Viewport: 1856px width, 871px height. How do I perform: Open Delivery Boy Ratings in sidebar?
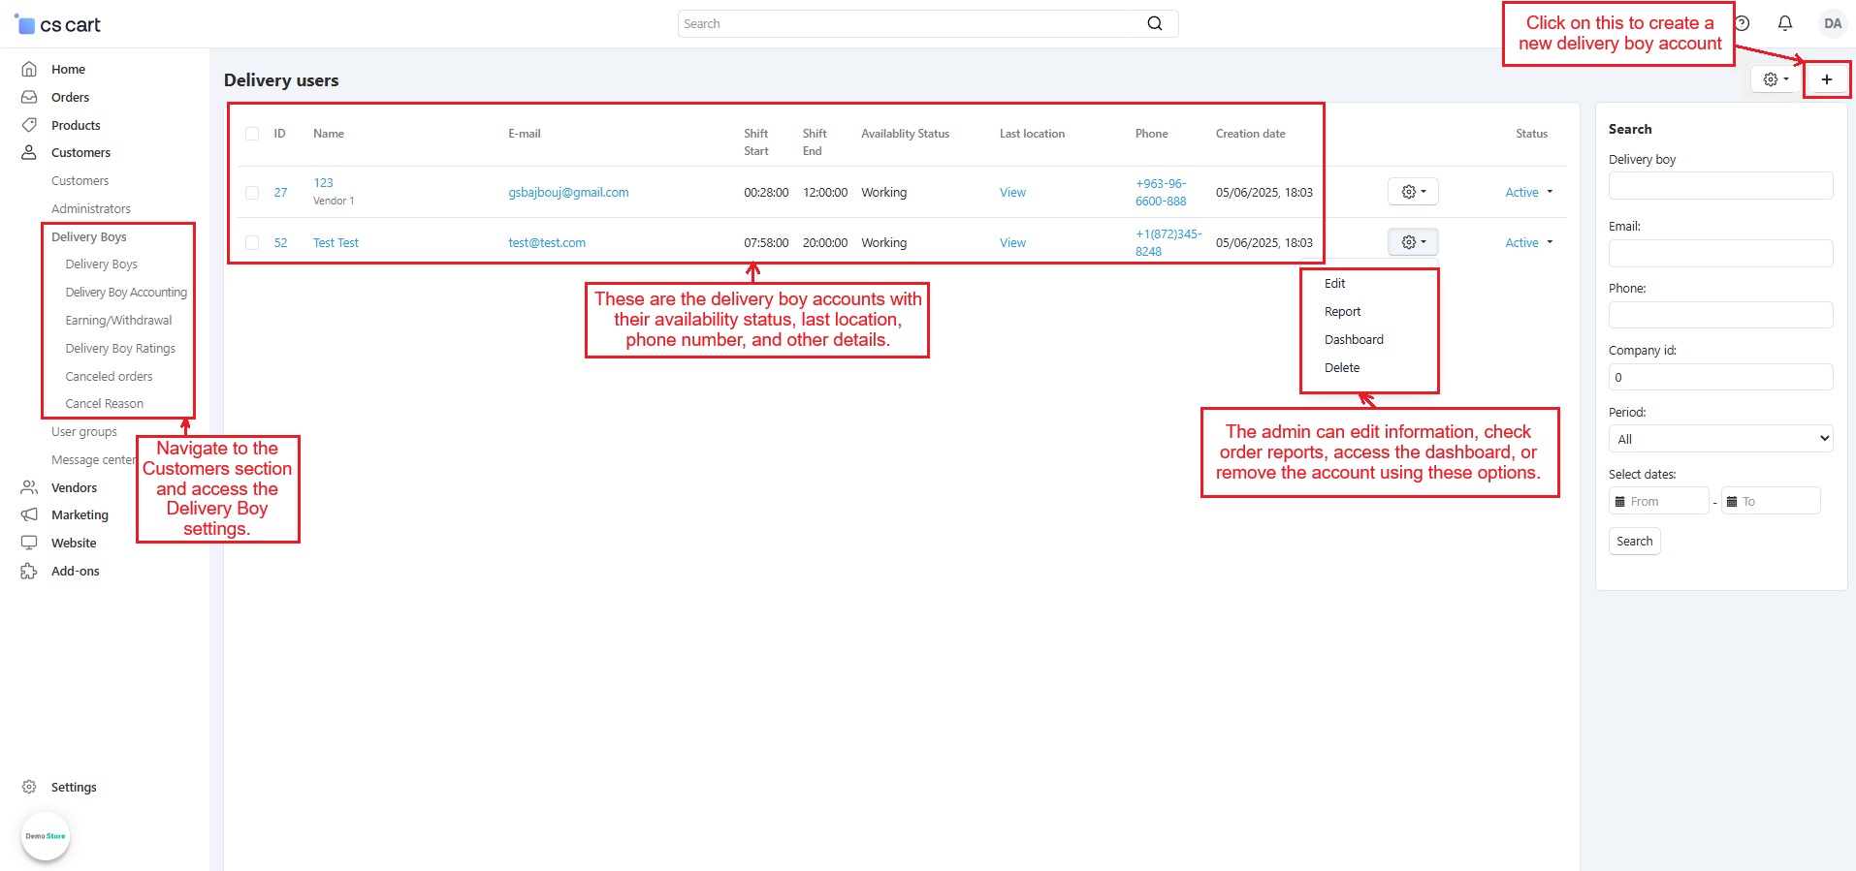pos(120,349)
